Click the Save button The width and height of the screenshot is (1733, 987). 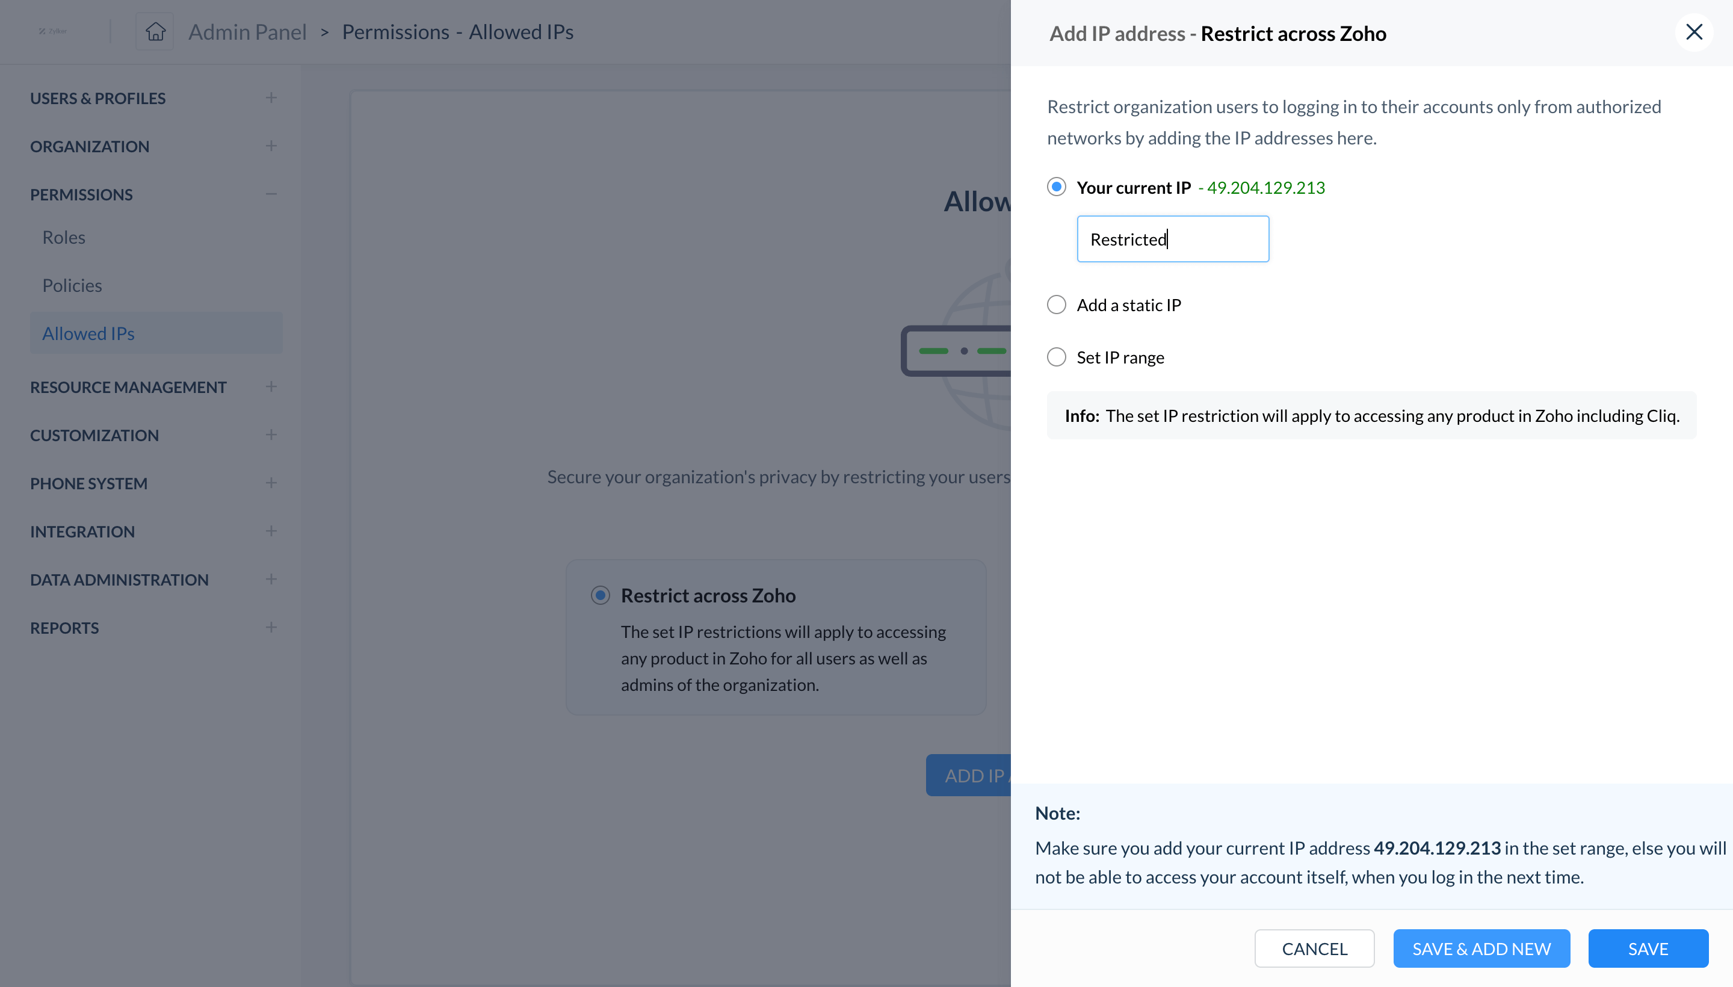(1649, 949)
